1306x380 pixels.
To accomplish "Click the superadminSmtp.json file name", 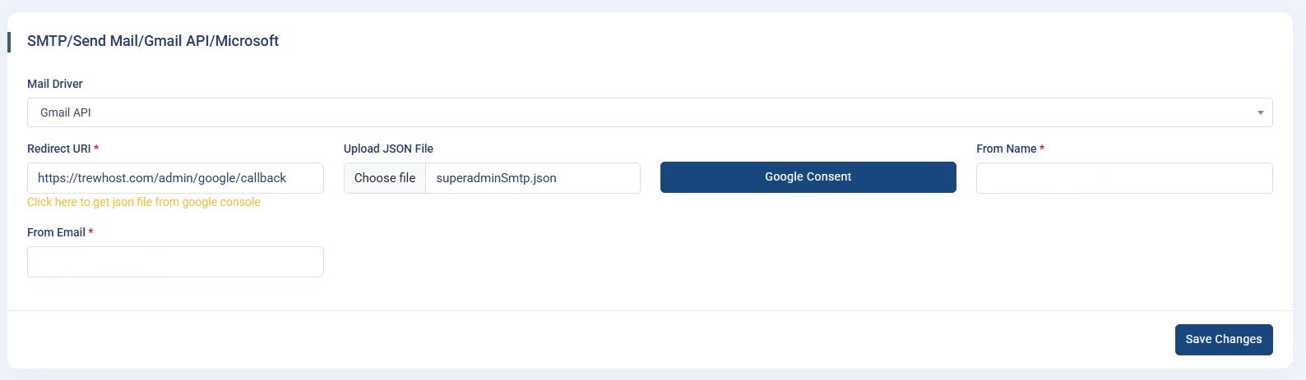I will click(x=496, y=178).
